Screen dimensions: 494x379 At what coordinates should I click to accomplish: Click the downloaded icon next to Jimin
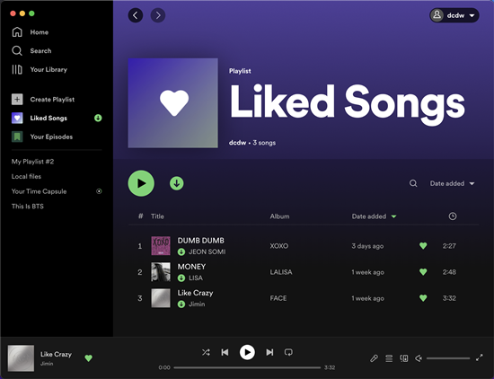(x=181, y=304)
